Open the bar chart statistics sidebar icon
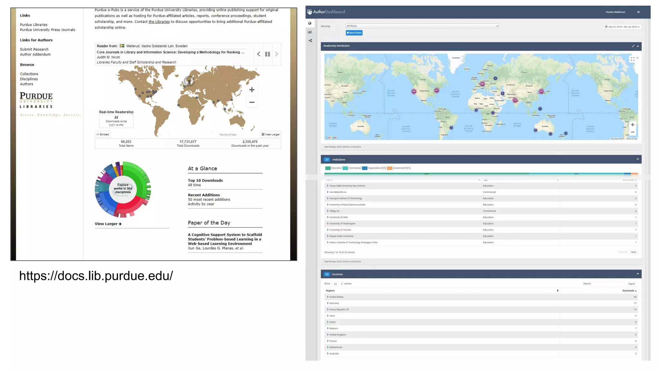Image resolution: width=660 pixels, height=371 pixels. 310,32
